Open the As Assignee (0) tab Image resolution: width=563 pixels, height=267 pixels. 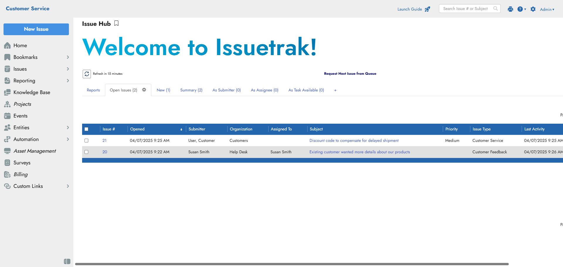[264, 90]
